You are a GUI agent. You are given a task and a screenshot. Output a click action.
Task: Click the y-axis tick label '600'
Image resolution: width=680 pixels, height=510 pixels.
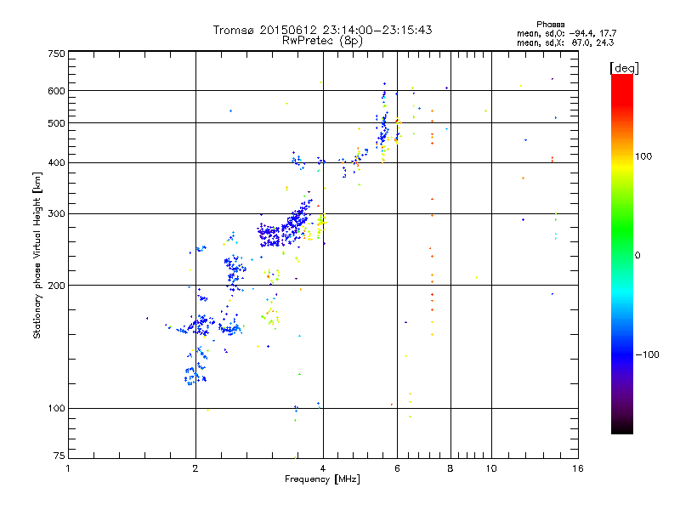(x=56, y=91)
